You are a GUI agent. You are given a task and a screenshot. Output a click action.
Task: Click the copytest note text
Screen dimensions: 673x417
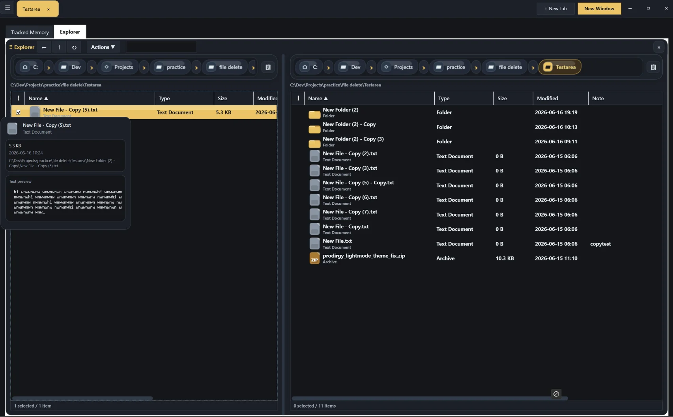600,244
